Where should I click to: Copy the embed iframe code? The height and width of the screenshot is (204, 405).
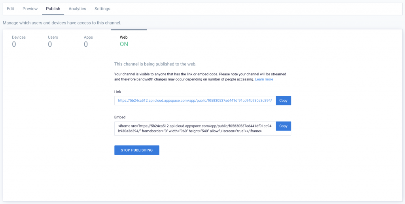(x=283, y=126)
